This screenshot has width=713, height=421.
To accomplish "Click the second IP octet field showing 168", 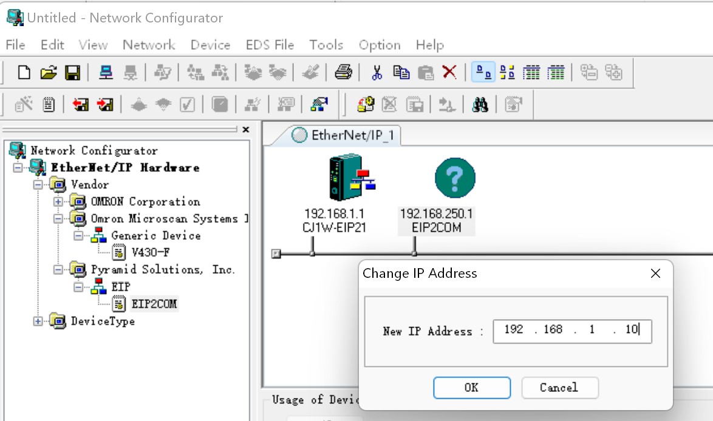I will coord(553,330).
